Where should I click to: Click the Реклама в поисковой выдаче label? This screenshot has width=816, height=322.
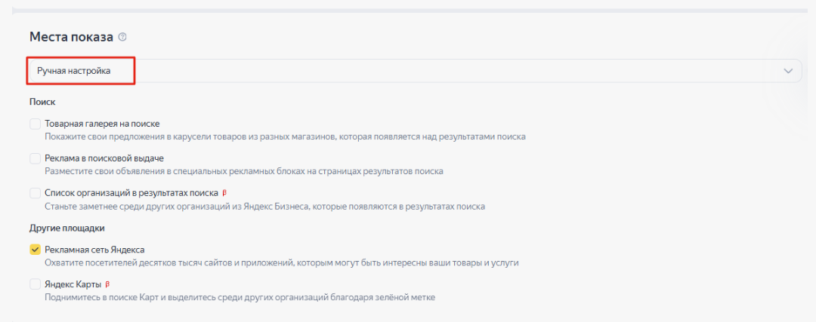coord(104,158)
